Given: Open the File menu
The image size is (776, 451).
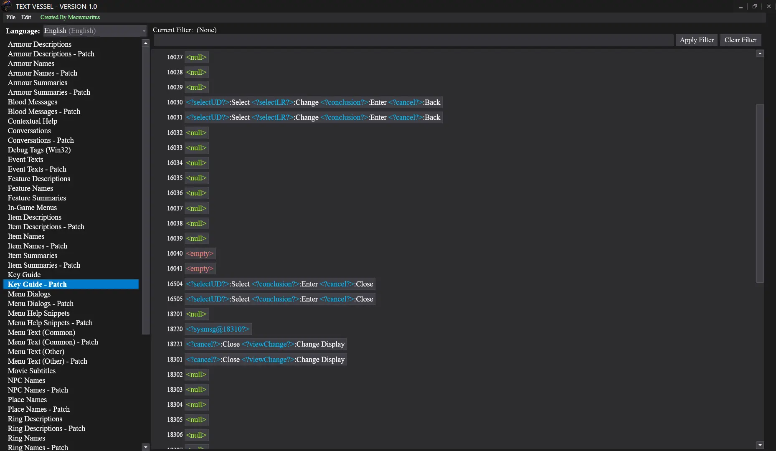Looking at the screenshot, I should pos(11,17).
